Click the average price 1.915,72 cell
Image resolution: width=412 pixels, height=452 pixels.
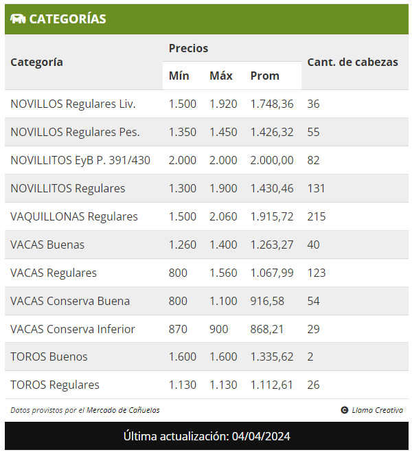(272, 216)
